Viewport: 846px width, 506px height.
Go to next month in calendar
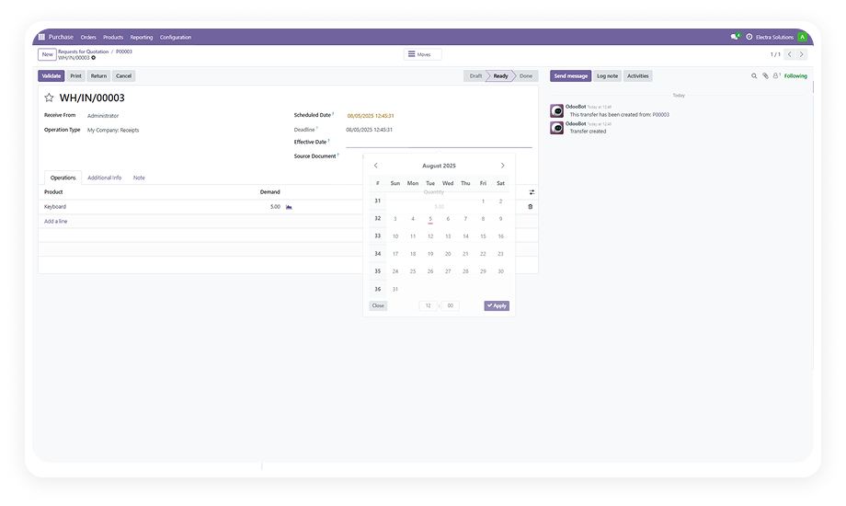(x=502, y=166)
